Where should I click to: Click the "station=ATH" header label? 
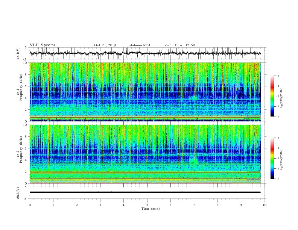pos(140,45)
